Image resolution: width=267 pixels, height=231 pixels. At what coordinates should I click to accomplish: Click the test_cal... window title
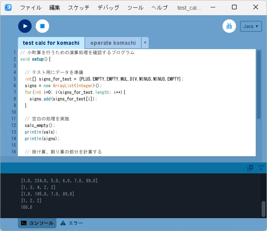point(189,8)
